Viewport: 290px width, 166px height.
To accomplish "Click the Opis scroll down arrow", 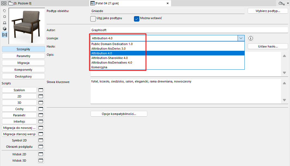I will (x=285, y=73).
